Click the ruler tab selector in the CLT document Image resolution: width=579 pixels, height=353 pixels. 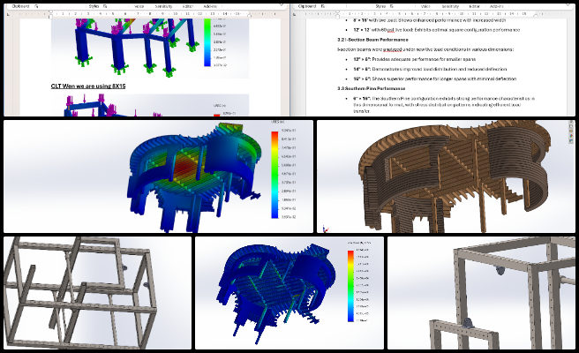[8, 14]
